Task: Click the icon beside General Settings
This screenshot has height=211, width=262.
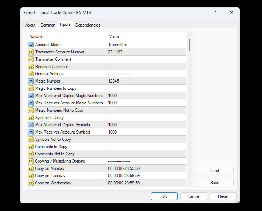Action: (31, 74)
